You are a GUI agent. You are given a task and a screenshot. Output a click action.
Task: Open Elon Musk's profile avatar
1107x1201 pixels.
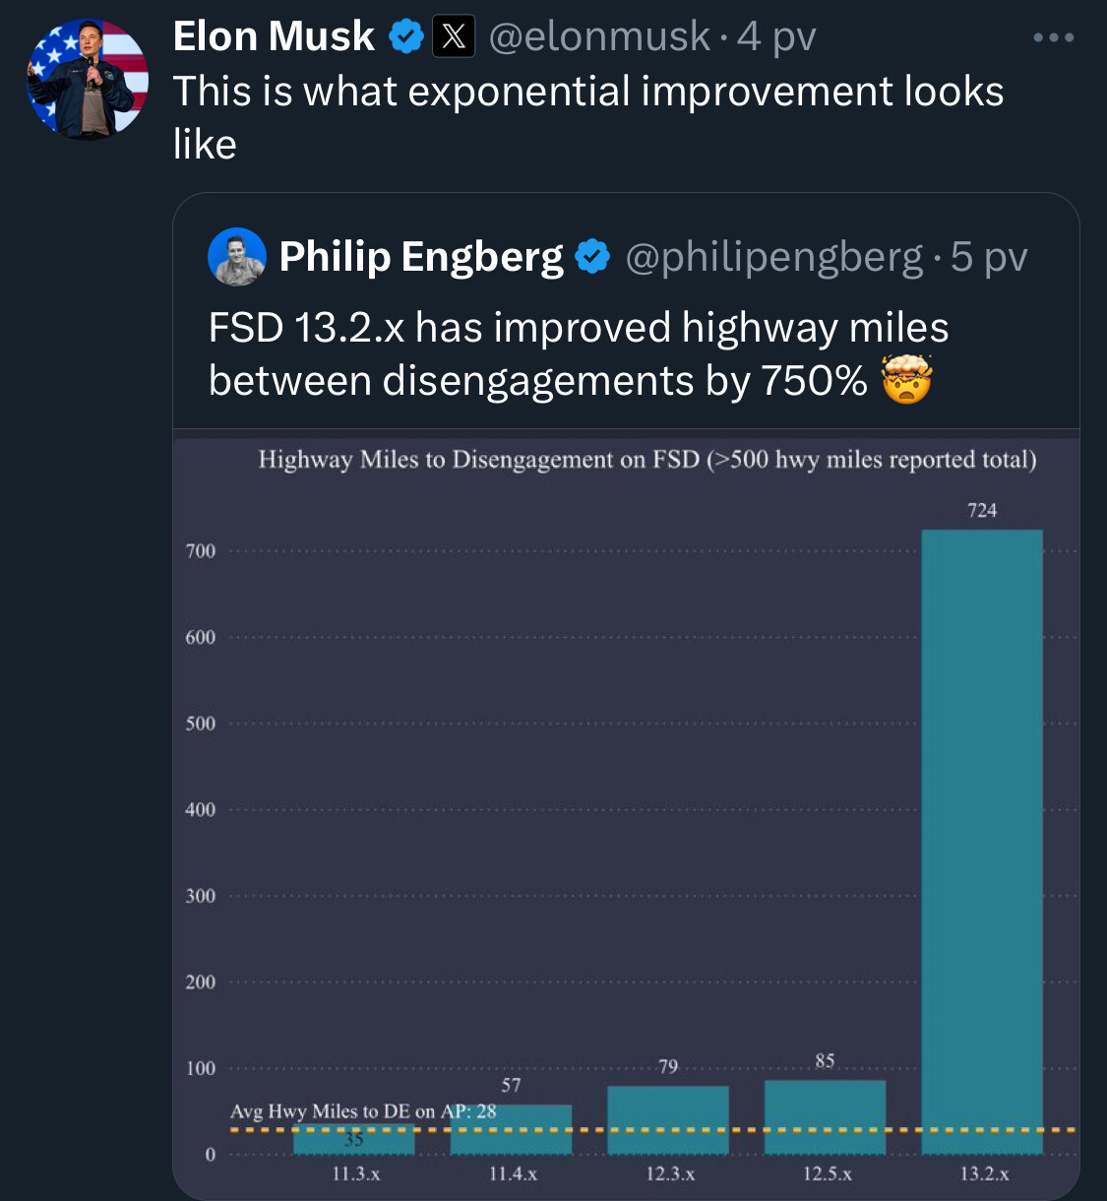(88, 80)
